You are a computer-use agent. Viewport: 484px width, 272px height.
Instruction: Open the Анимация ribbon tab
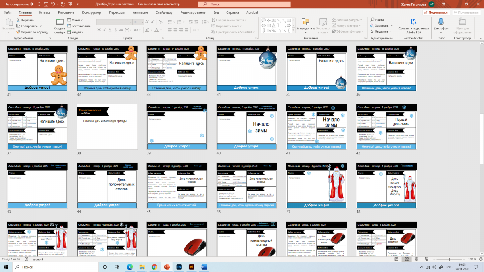(140, 12)
